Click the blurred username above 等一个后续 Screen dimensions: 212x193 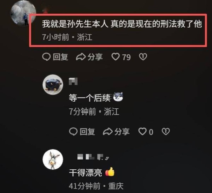pyautogui.click(x=73, y=81)
